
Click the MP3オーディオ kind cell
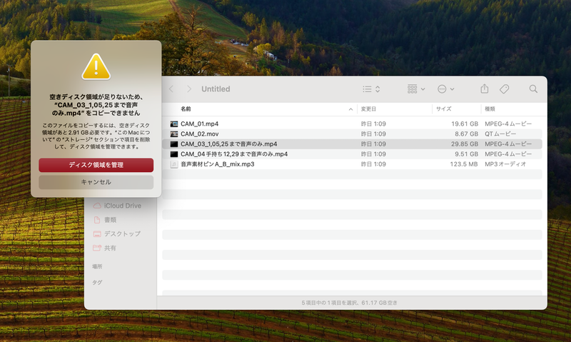tap(505, 164)
